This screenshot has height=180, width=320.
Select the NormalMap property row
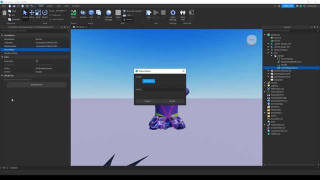pos(35,50)
